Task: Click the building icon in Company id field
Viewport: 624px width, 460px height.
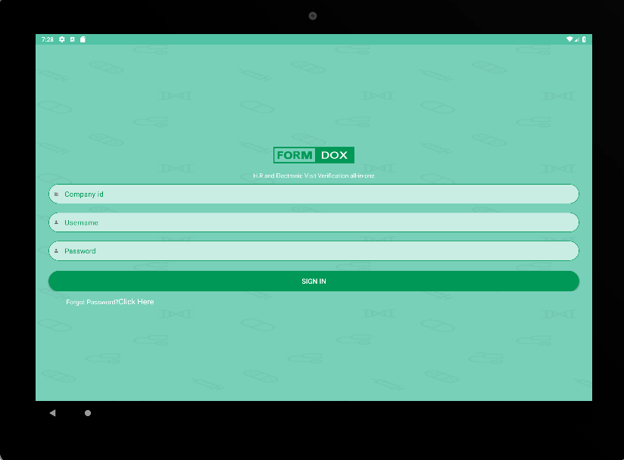Action: pyautogui.click(x=56, y=194)
